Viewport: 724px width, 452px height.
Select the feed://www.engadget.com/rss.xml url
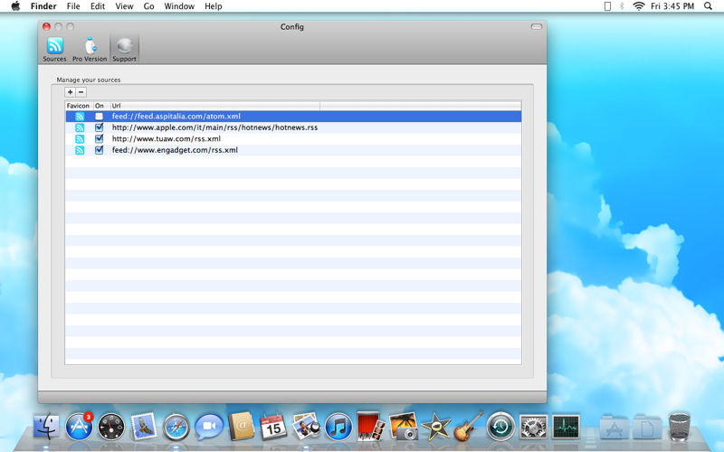[x=175, y=150]
